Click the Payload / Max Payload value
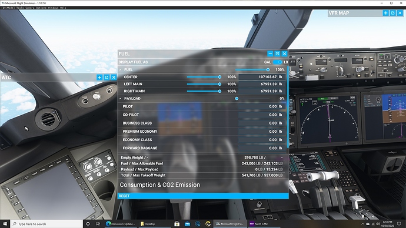The image size is (406, 228). 269,169
